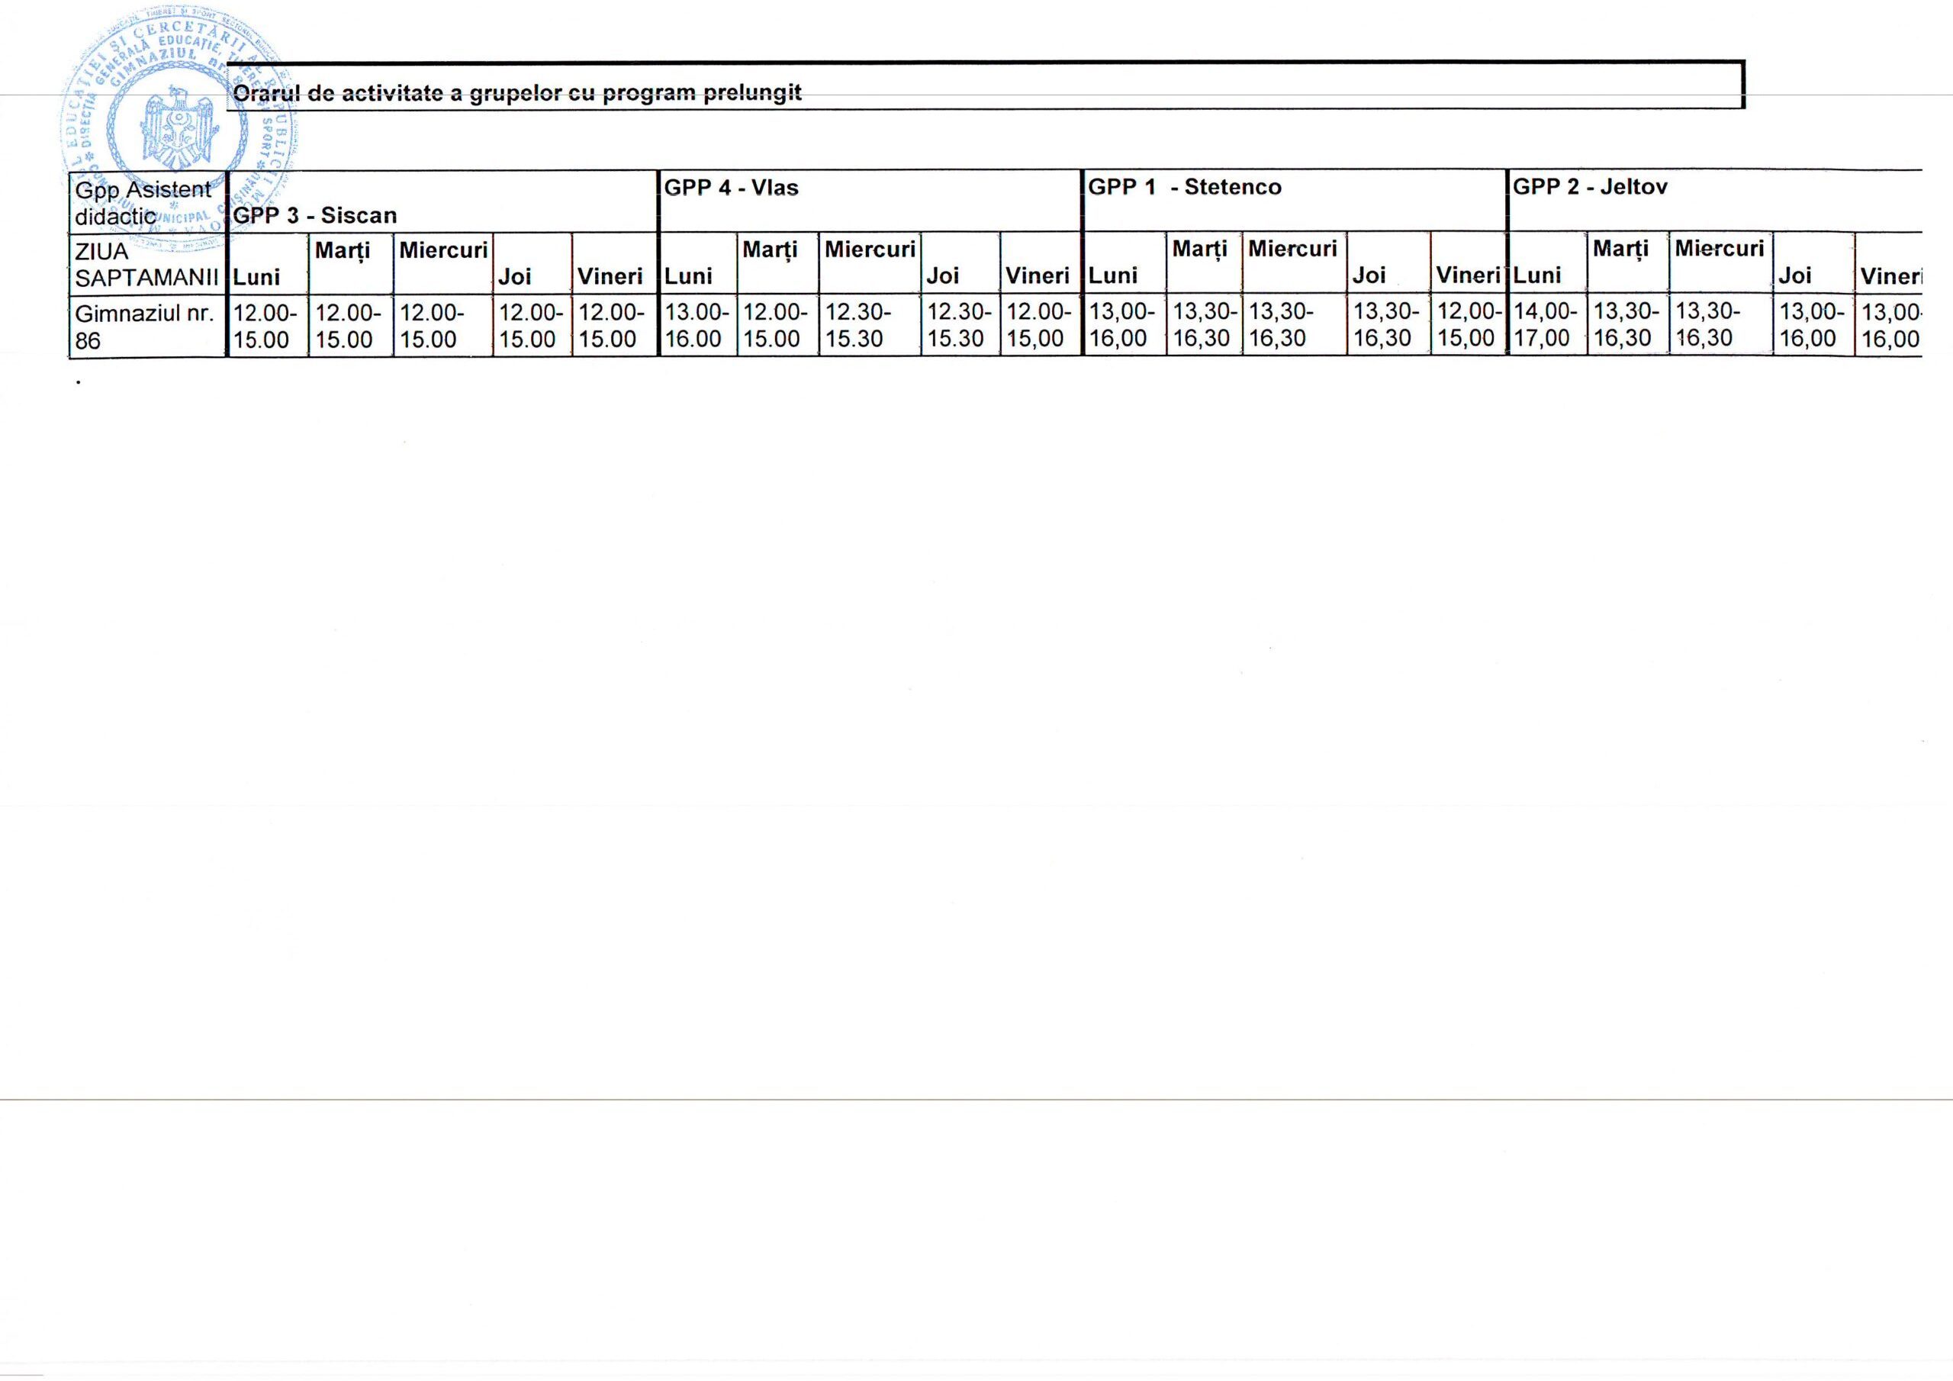Select the 'GPP 4 - Vlas' header cell

[731, 188]
